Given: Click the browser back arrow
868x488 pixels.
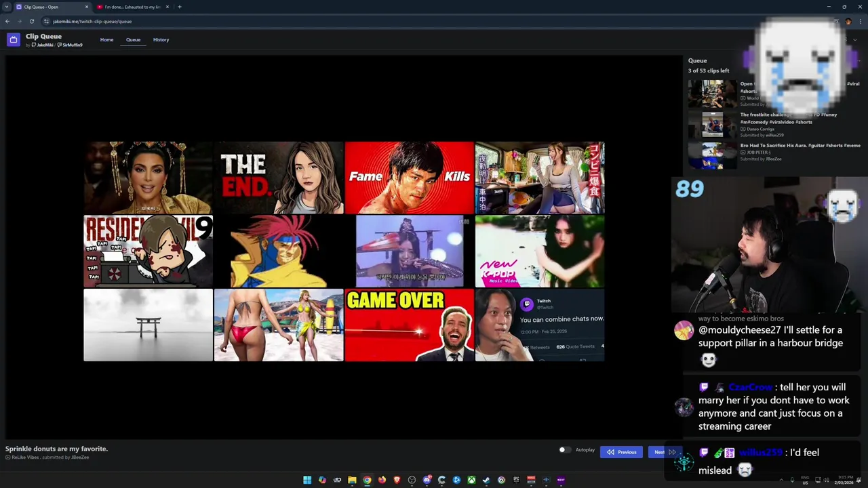Looking at the screenshot, I should (7, 21).
